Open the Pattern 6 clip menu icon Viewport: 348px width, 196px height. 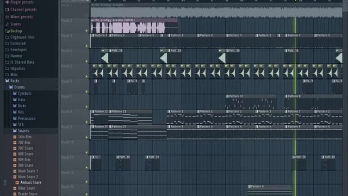coord(249,186)
